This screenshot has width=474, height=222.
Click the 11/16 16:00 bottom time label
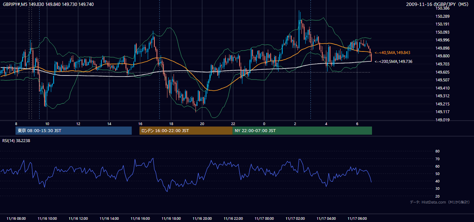click(x=140, y=219)
